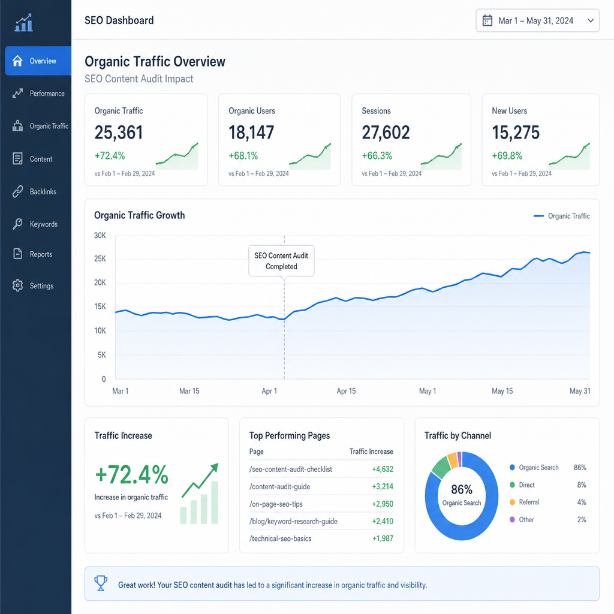The width and height of the screenshot is (614, 614).
Task: Click the blue Organic Search legend dot
Action: click(512, 467)
